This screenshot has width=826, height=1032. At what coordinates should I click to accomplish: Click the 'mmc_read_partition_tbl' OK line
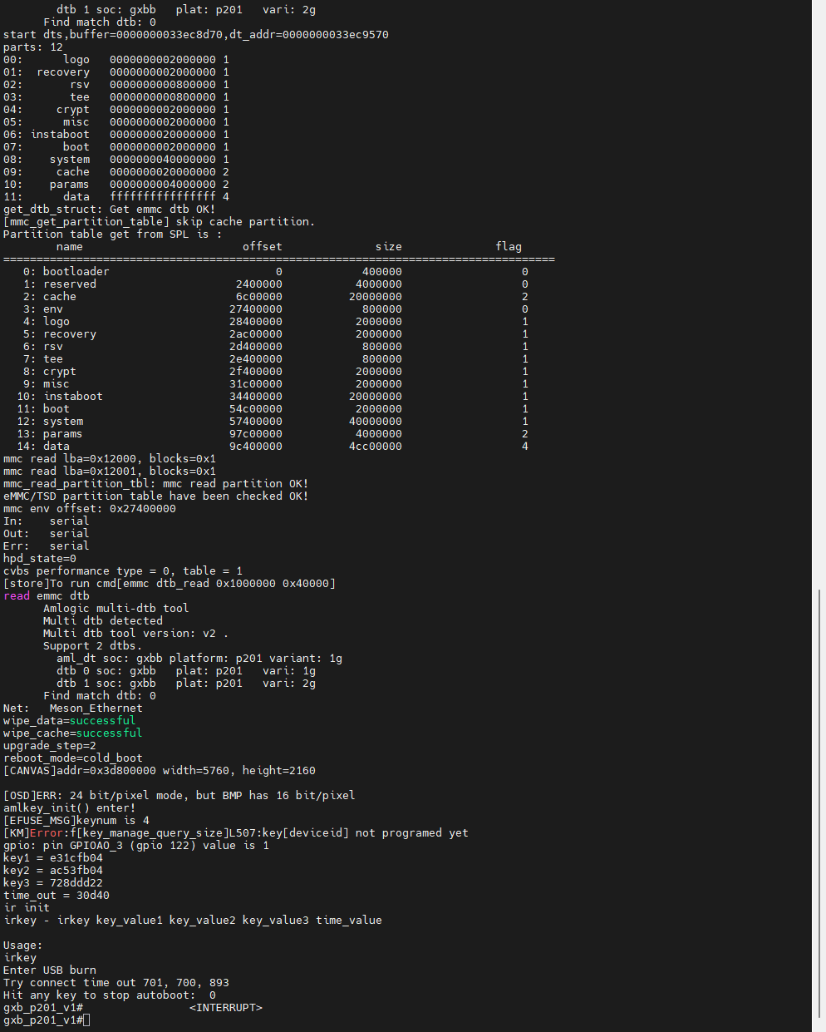(x=156, y=484)
